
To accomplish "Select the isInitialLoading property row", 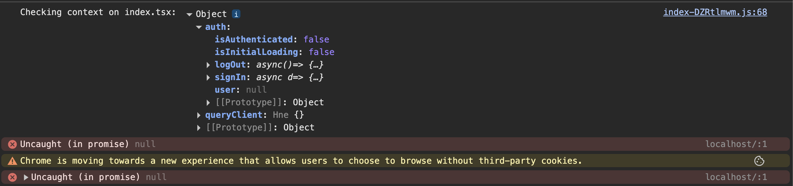I will (x=274, y=52).
